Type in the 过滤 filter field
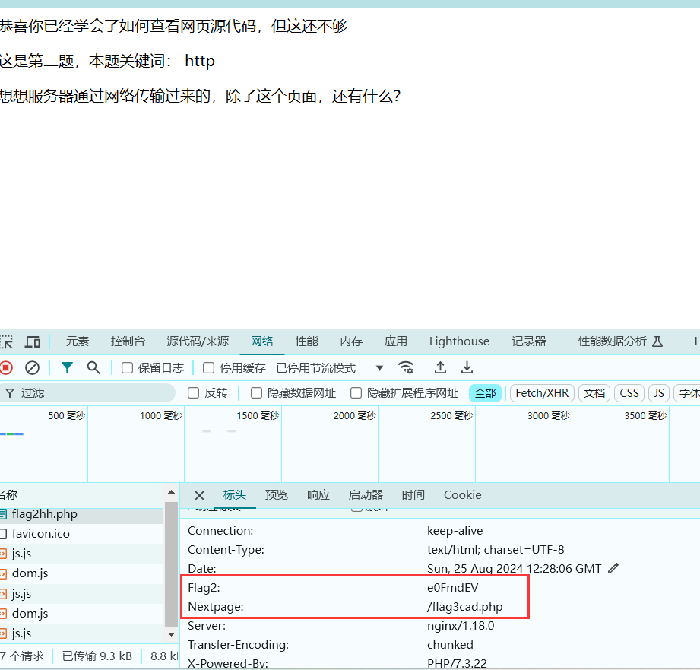 click(91, 393)
